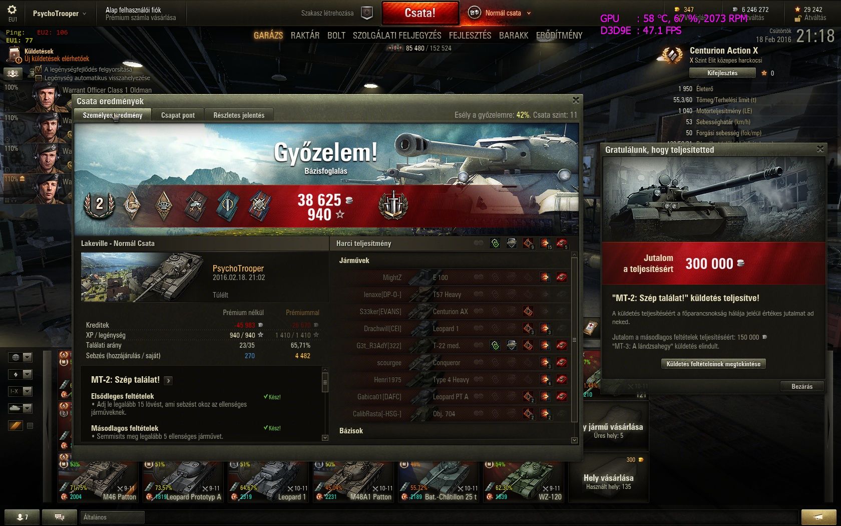Open the contacts list icon

[22, 517]
